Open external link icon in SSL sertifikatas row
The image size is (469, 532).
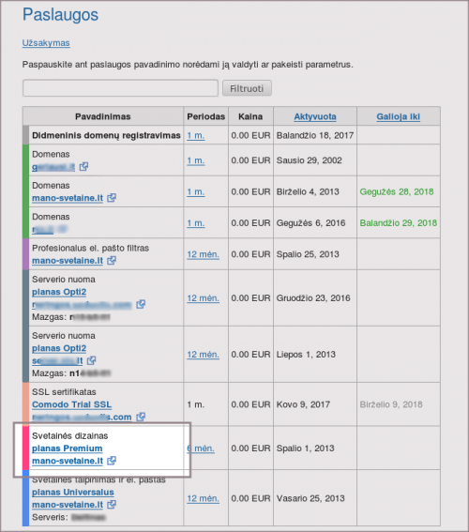pyautogui.click(x=141, y=417)
